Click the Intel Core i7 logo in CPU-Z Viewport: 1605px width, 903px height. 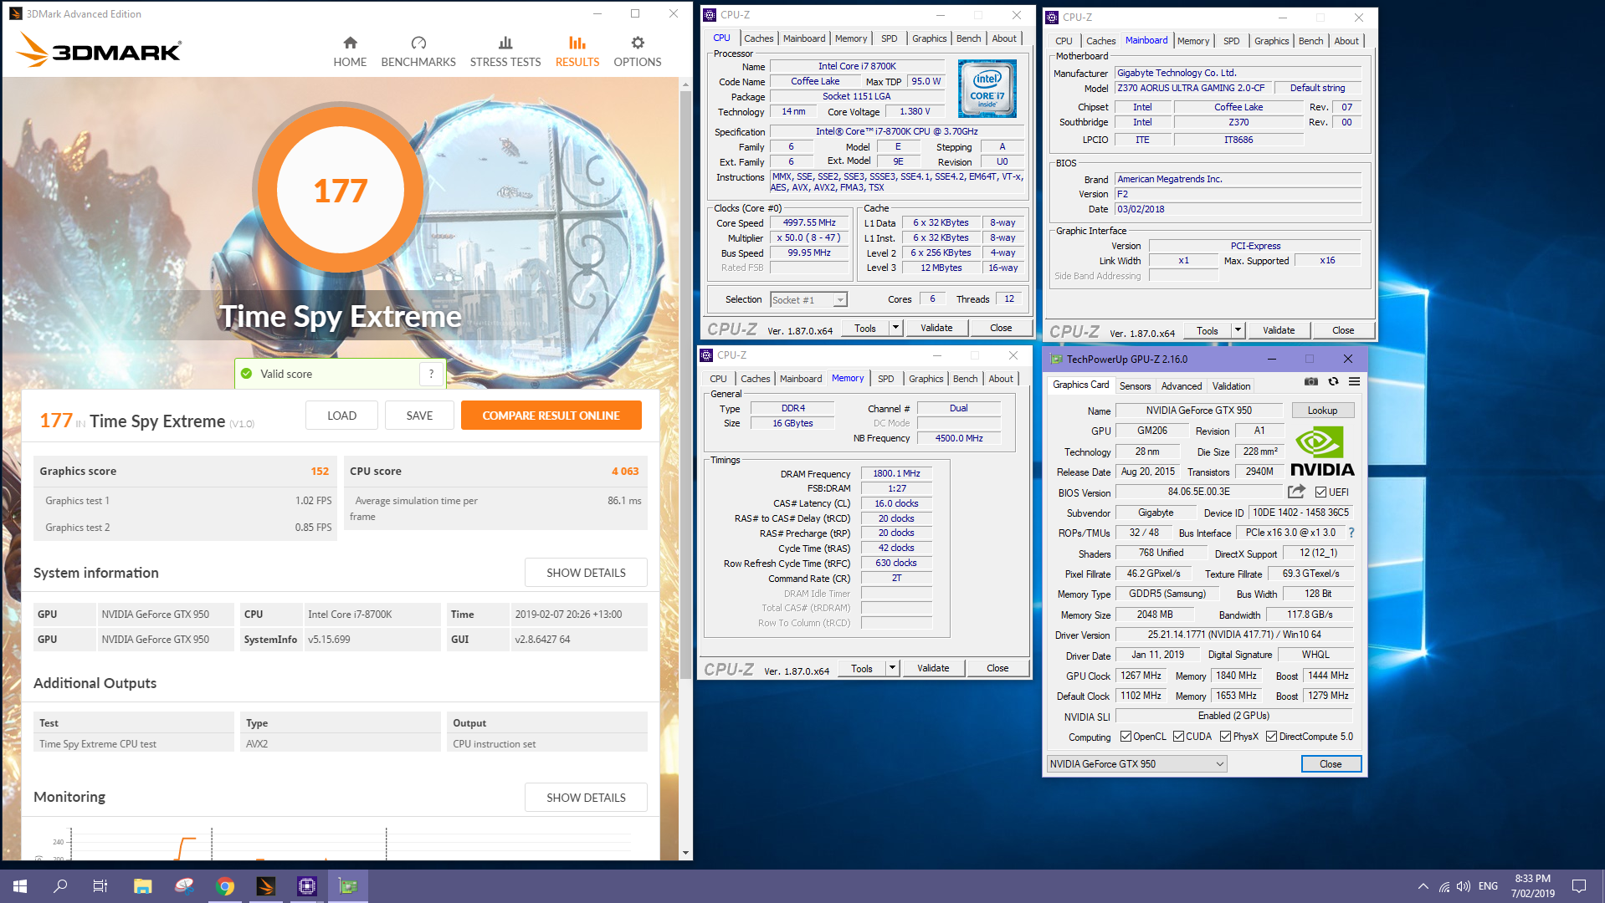click(x=987, y=88)
